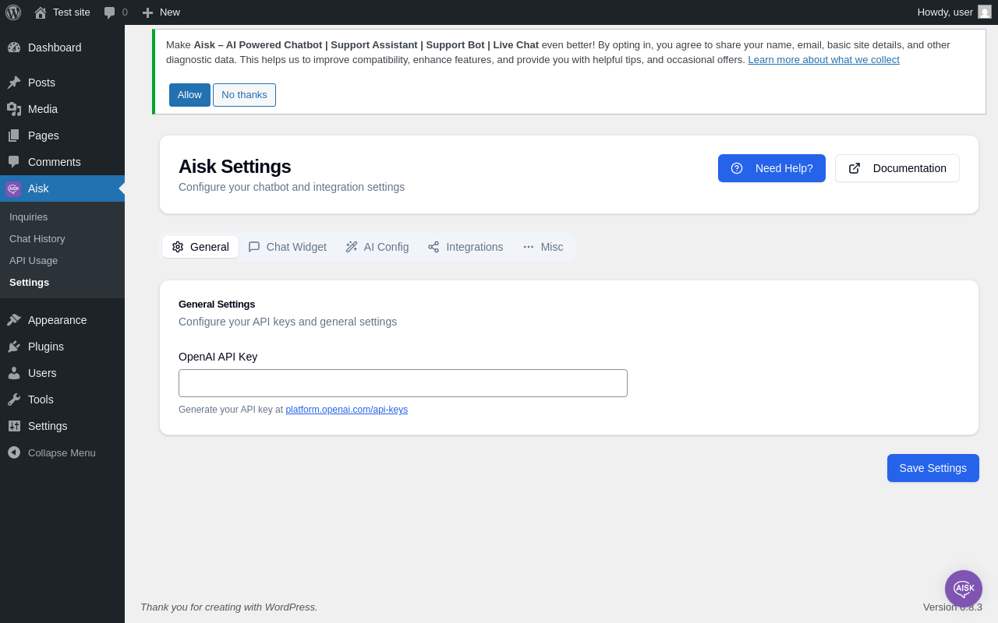
Task: Open the platform.openai.com/api-keys link
Action: [x=346, y=410]
